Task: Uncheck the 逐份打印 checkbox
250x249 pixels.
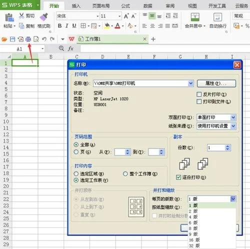Action: point(178,177)
